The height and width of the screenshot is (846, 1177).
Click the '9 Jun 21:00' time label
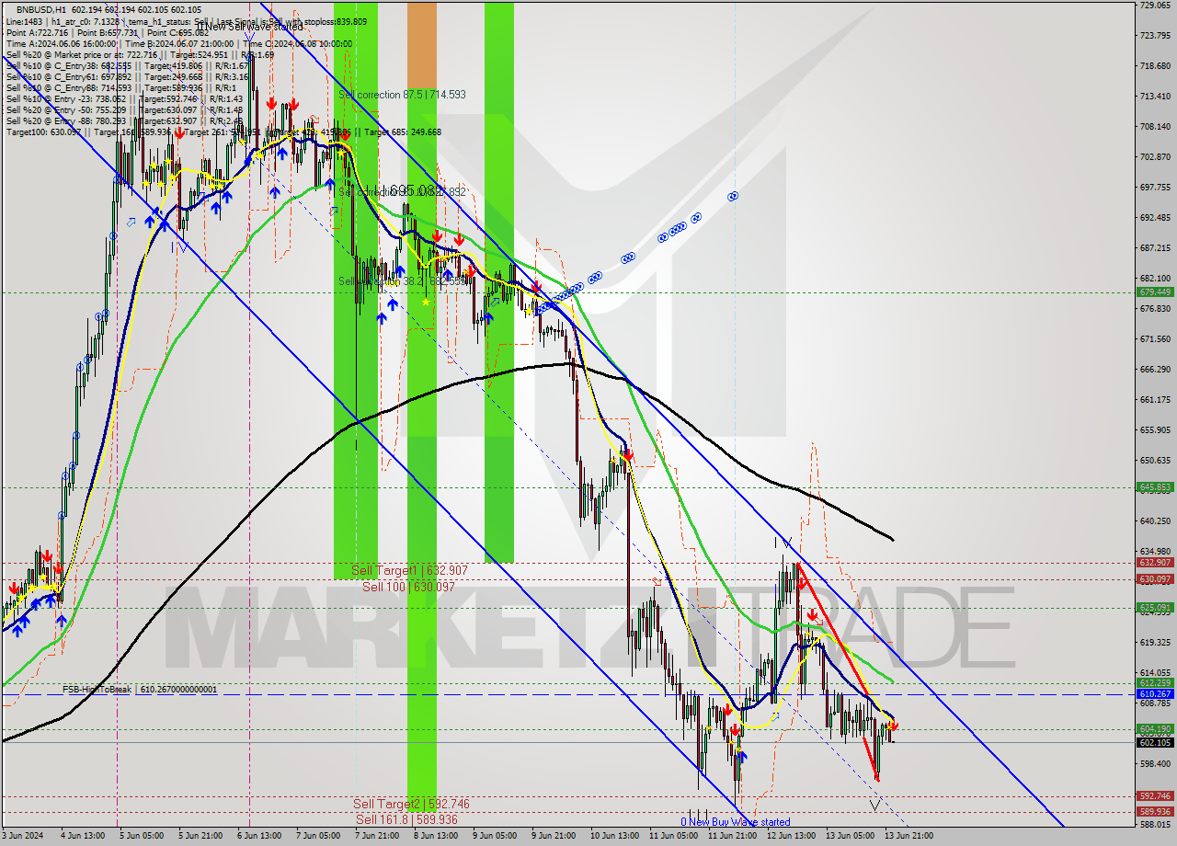(x=554, y=836)
